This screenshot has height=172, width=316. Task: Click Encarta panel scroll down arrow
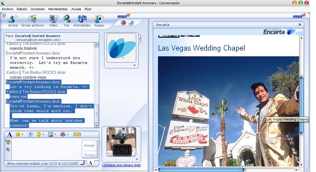click(x=301, y=165)
